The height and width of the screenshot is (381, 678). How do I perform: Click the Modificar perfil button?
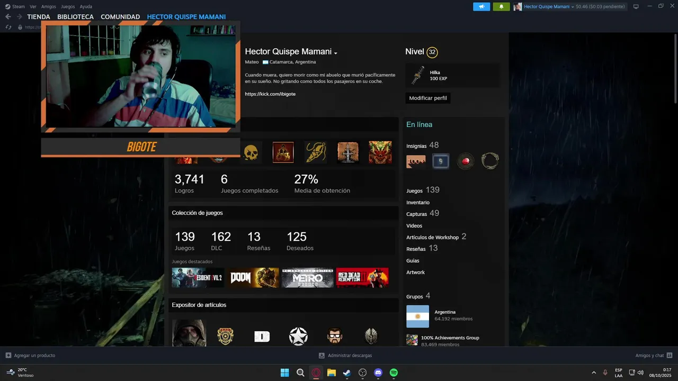[428, 98]
